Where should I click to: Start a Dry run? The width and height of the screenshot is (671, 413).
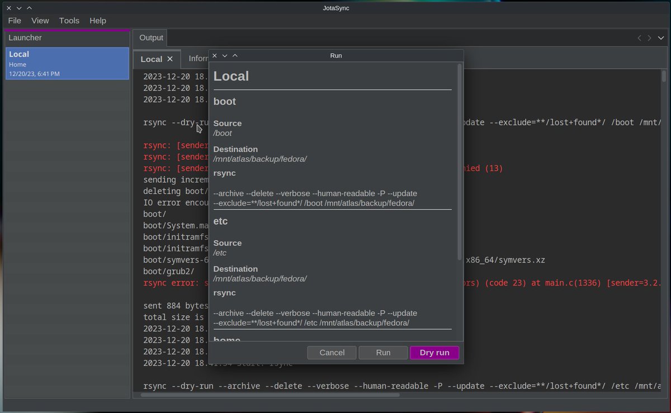[434, 353]
